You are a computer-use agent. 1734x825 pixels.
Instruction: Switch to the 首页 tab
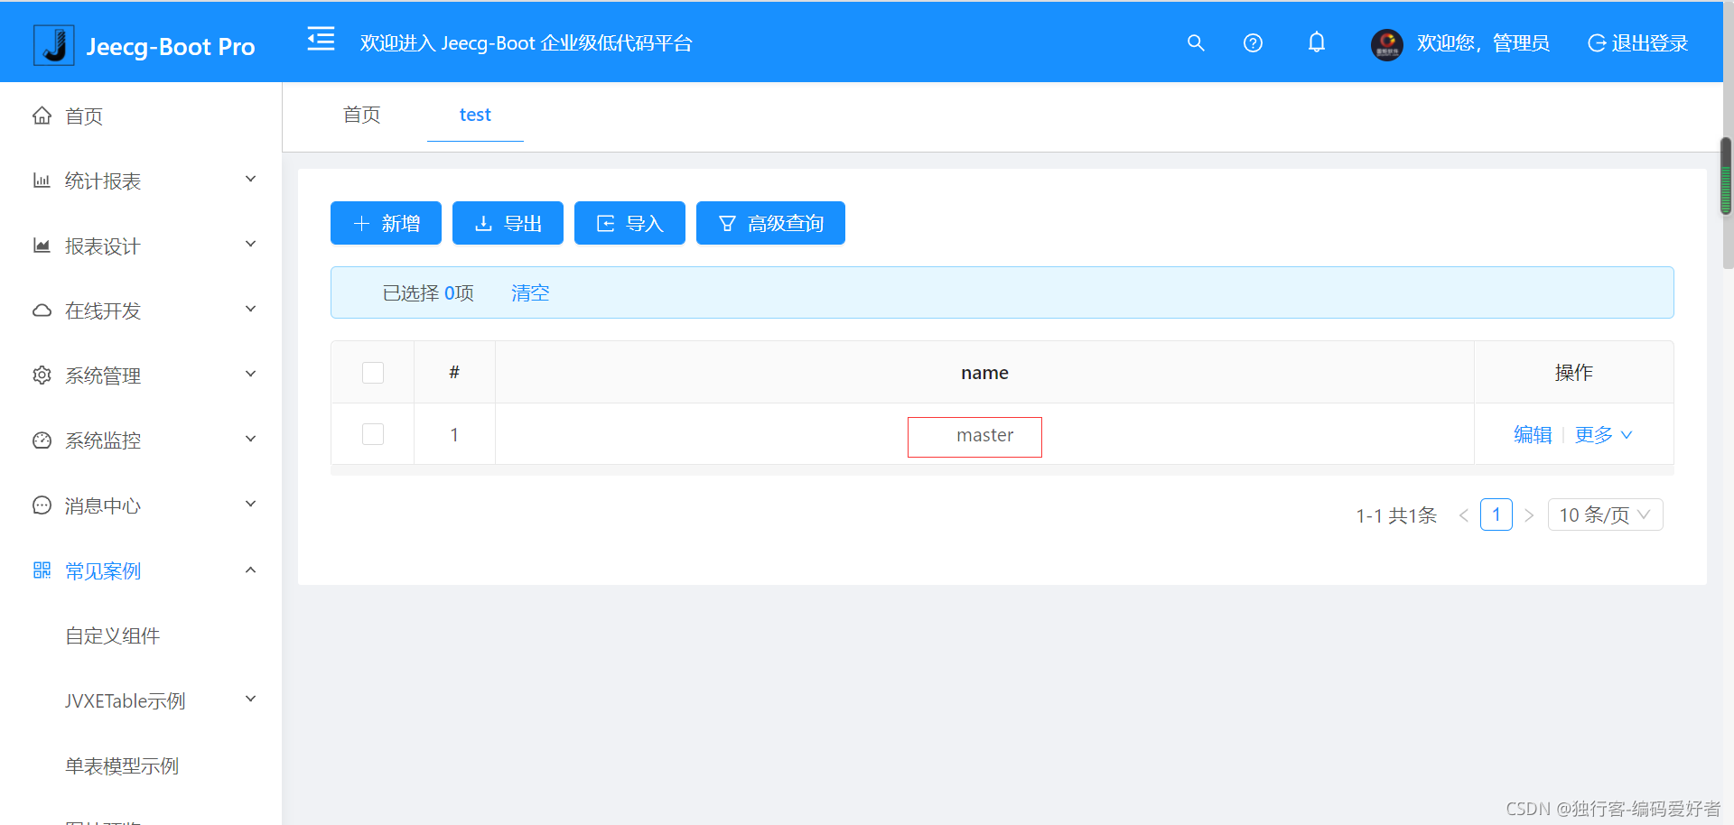[361, 115]
